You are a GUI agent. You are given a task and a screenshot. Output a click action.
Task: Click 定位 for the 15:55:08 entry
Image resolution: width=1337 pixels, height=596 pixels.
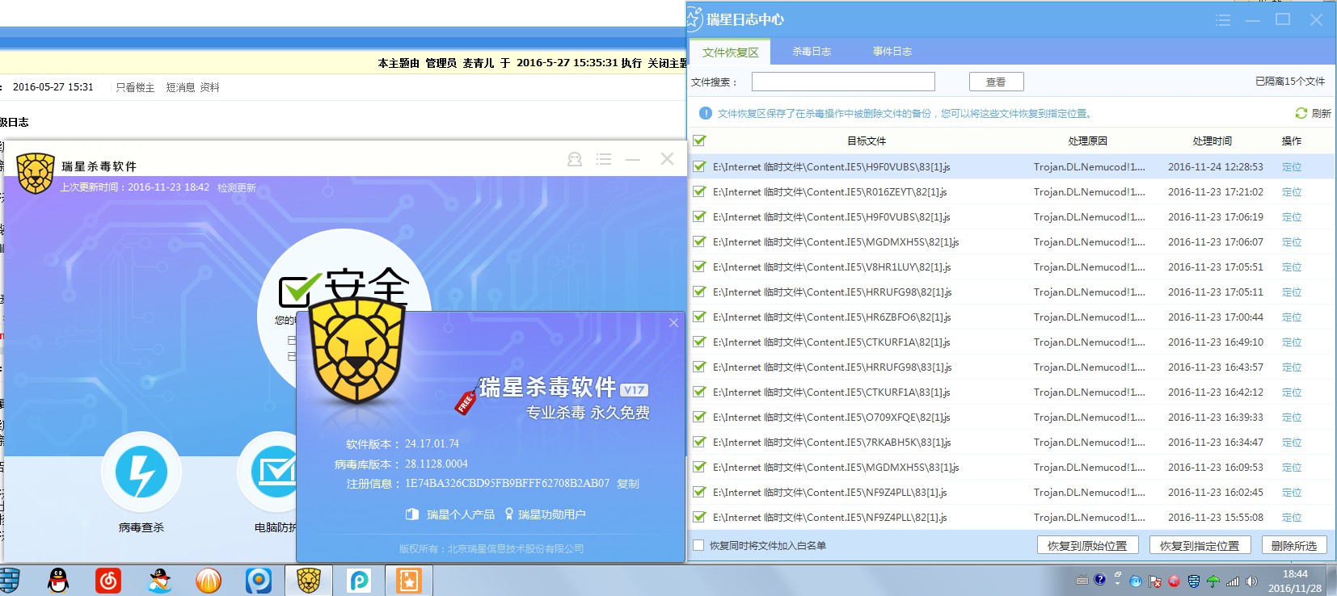(1292, 518)
